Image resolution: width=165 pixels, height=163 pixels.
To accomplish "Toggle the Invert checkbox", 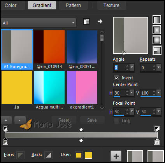I will click(x=116, y=78).
